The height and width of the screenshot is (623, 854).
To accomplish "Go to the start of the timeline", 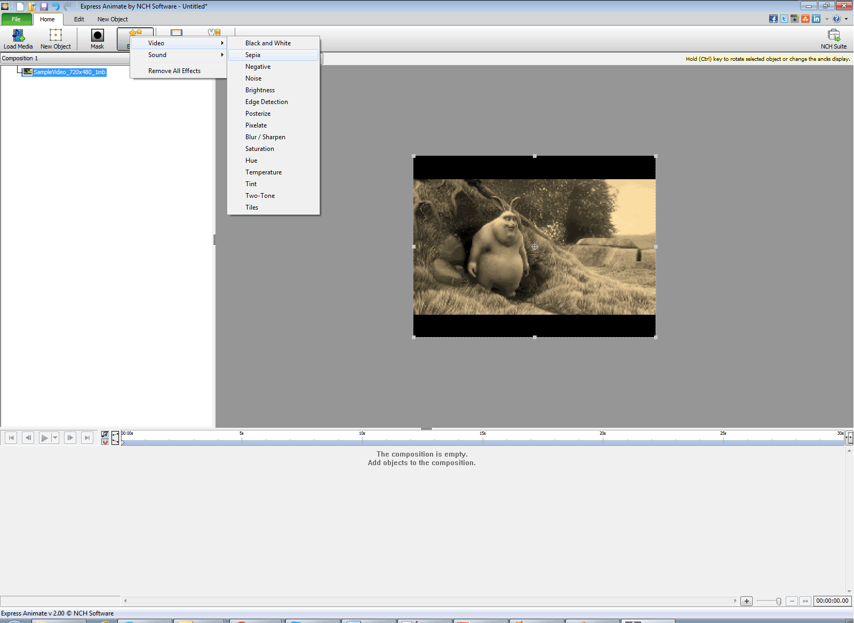I will point(11,438).
